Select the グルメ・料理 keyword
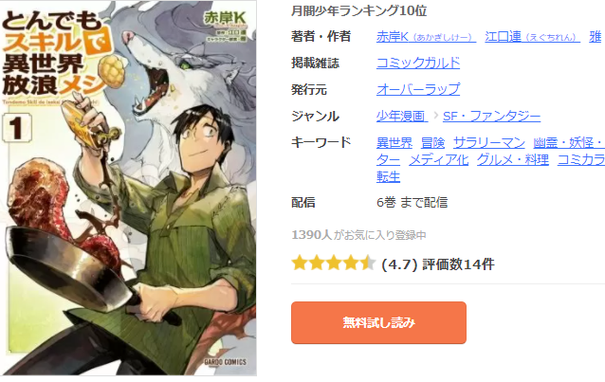 point(513,159)
